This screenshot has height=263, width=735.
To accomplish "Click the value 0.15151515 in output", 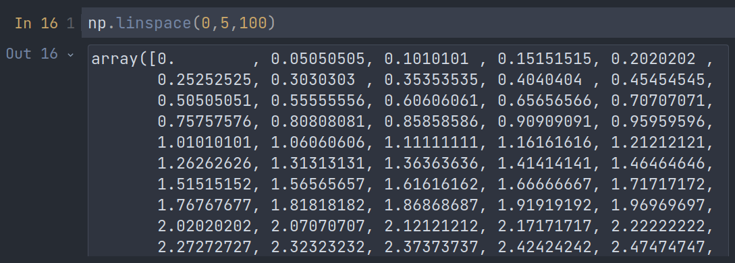I will tap(545, 59).
